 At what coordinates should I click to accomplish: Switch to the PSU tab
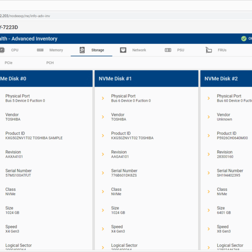[x=180, y=50]
